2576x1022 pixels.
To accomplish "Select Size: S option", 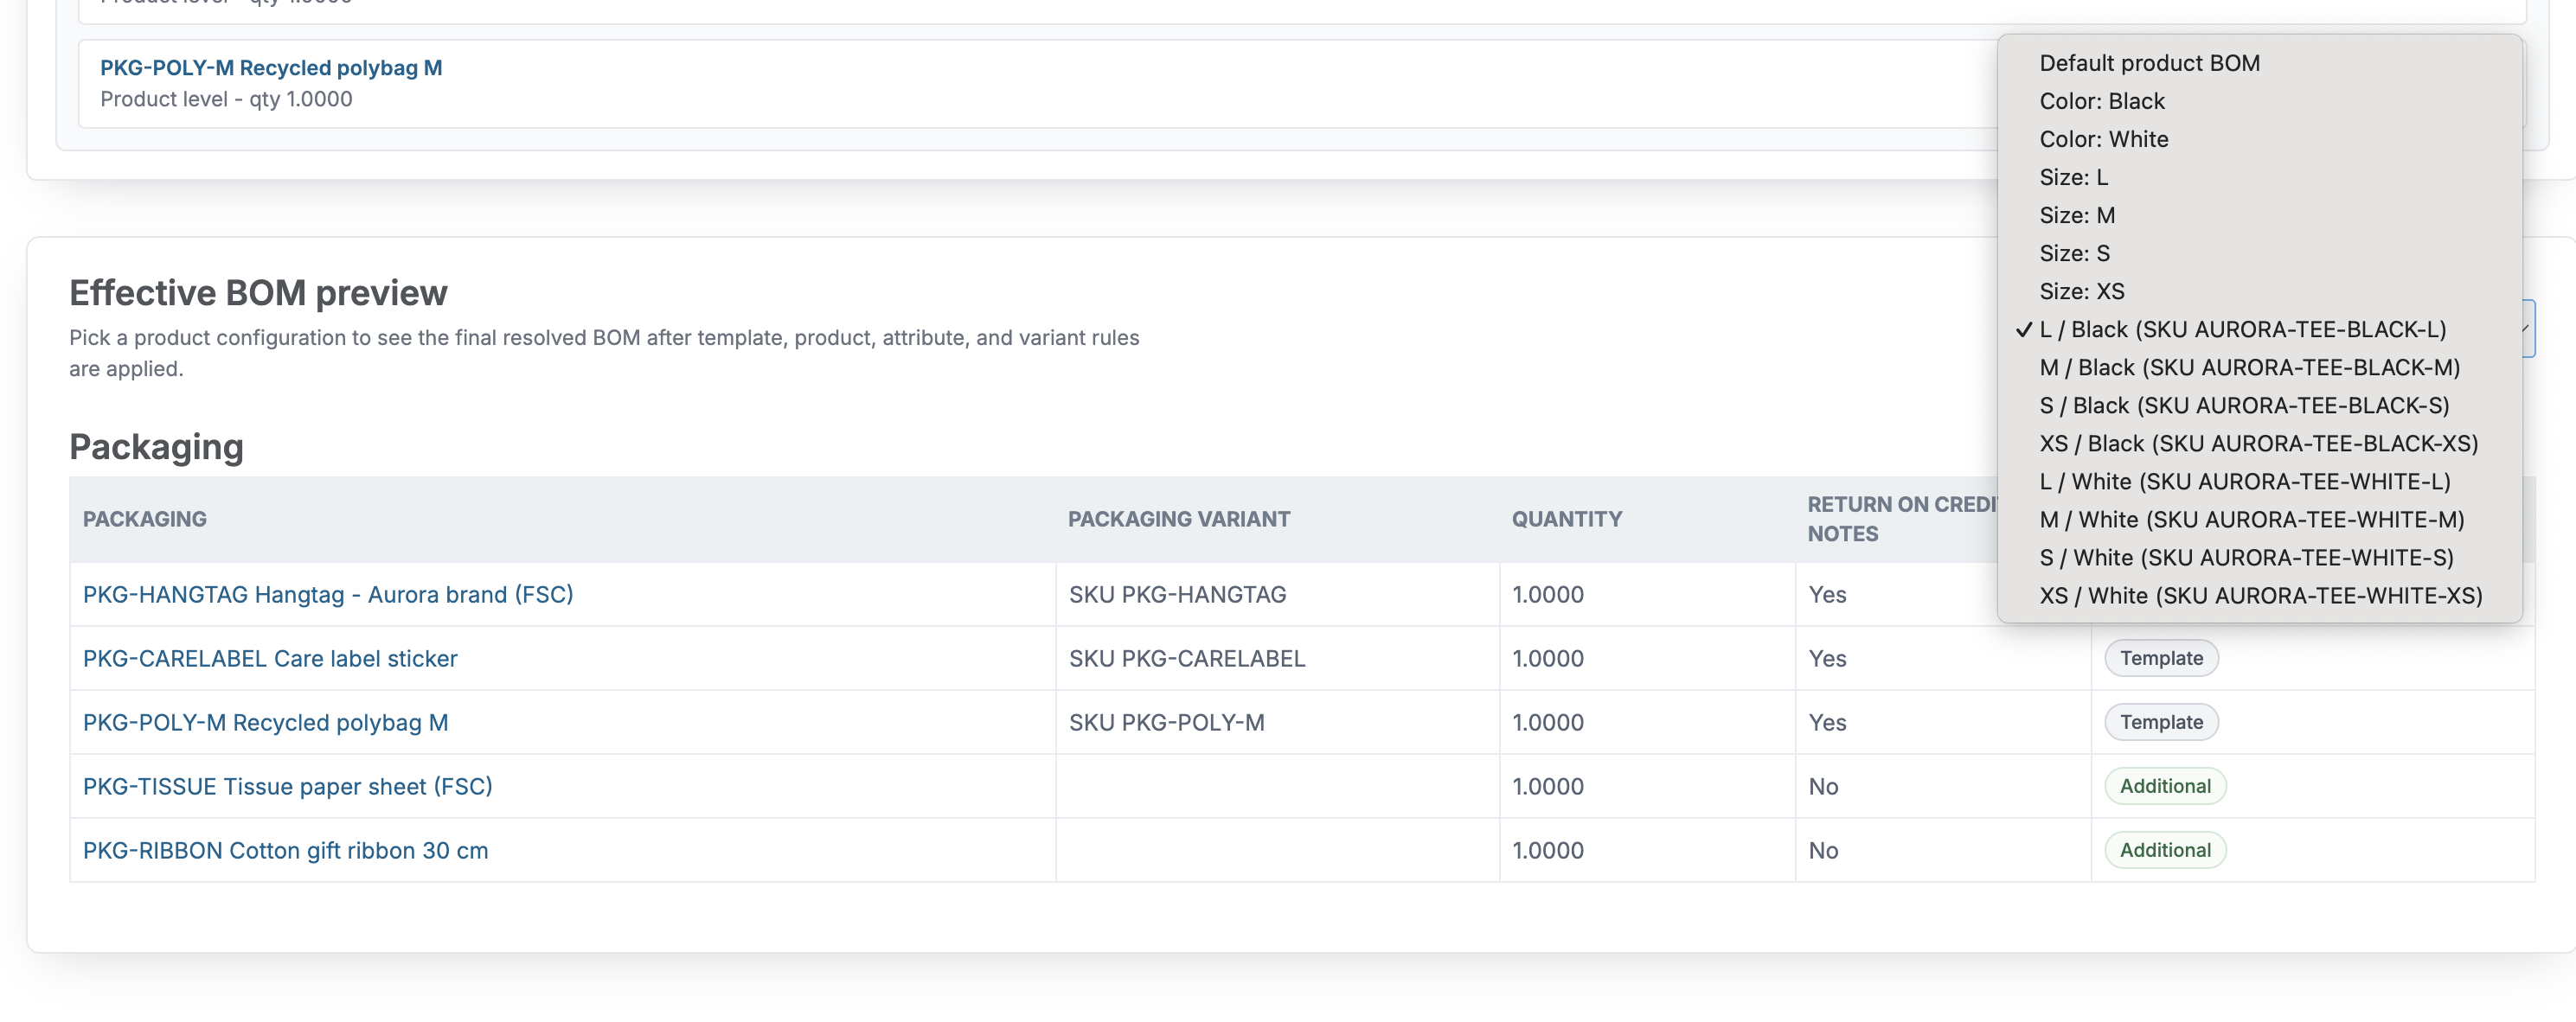I will (x=2259, y=253).
